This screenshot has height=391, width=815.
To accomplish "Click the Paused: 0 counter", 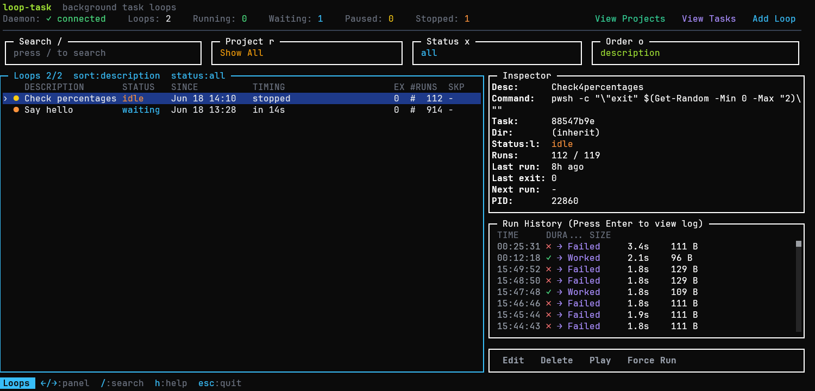I will 369,18.
